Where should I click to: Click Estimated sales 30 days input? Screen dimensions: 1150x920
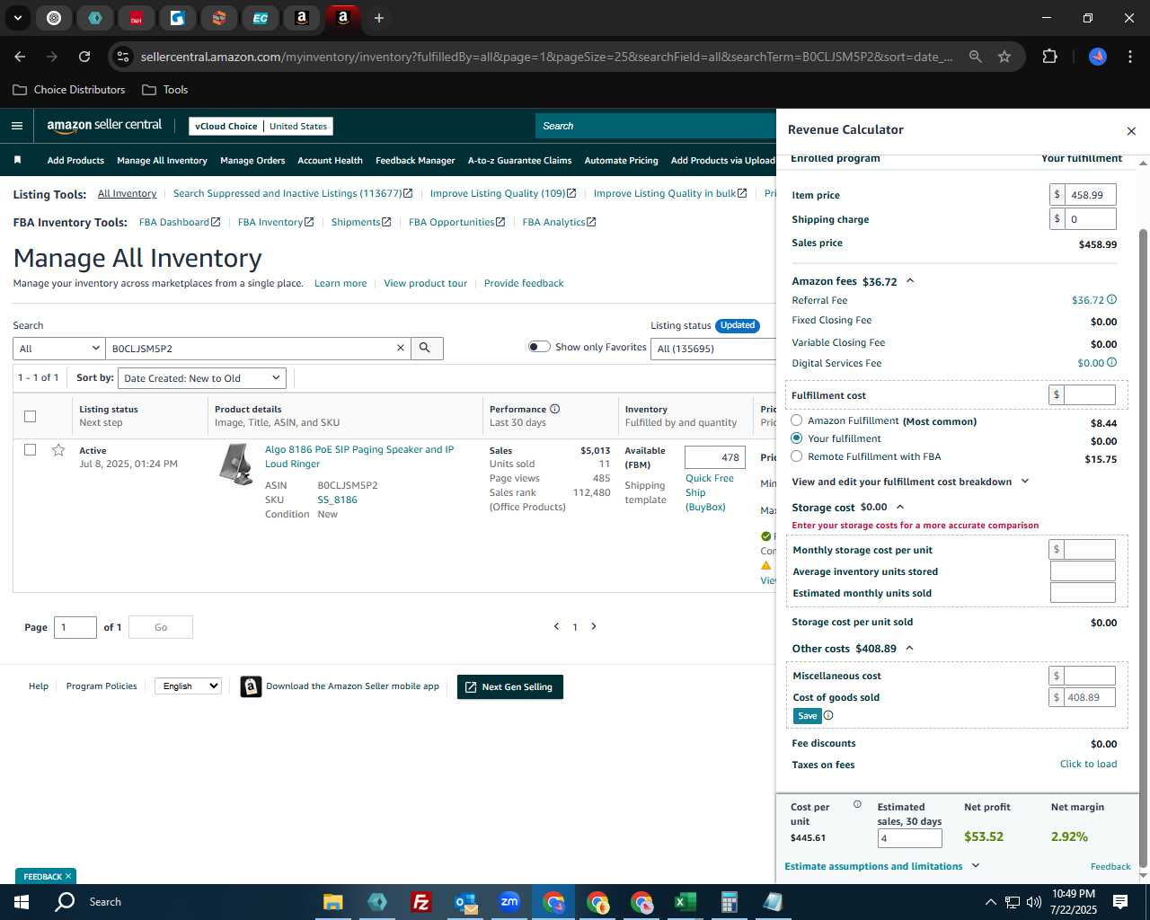click(909, 838)
